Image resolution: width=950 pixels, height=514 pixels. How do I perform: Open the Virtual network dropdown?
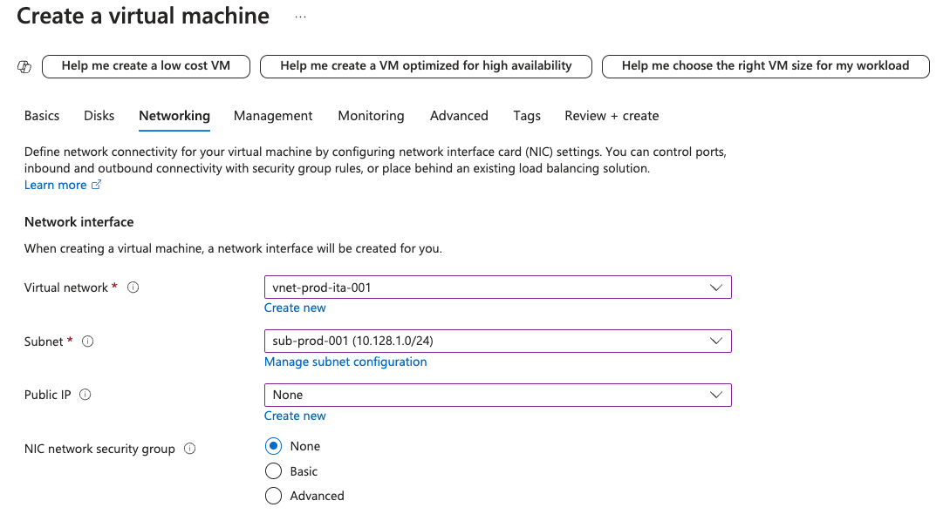(x=497, y=287)
